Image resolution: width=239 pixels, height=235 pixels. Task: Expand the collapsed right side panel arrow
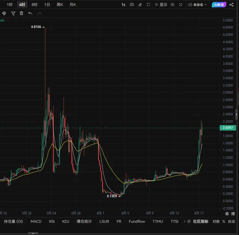236,114
